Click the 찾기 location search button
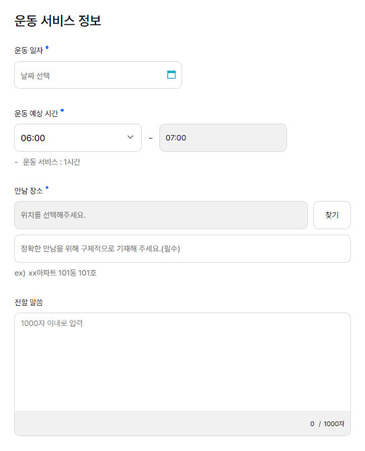 (332, 215)
